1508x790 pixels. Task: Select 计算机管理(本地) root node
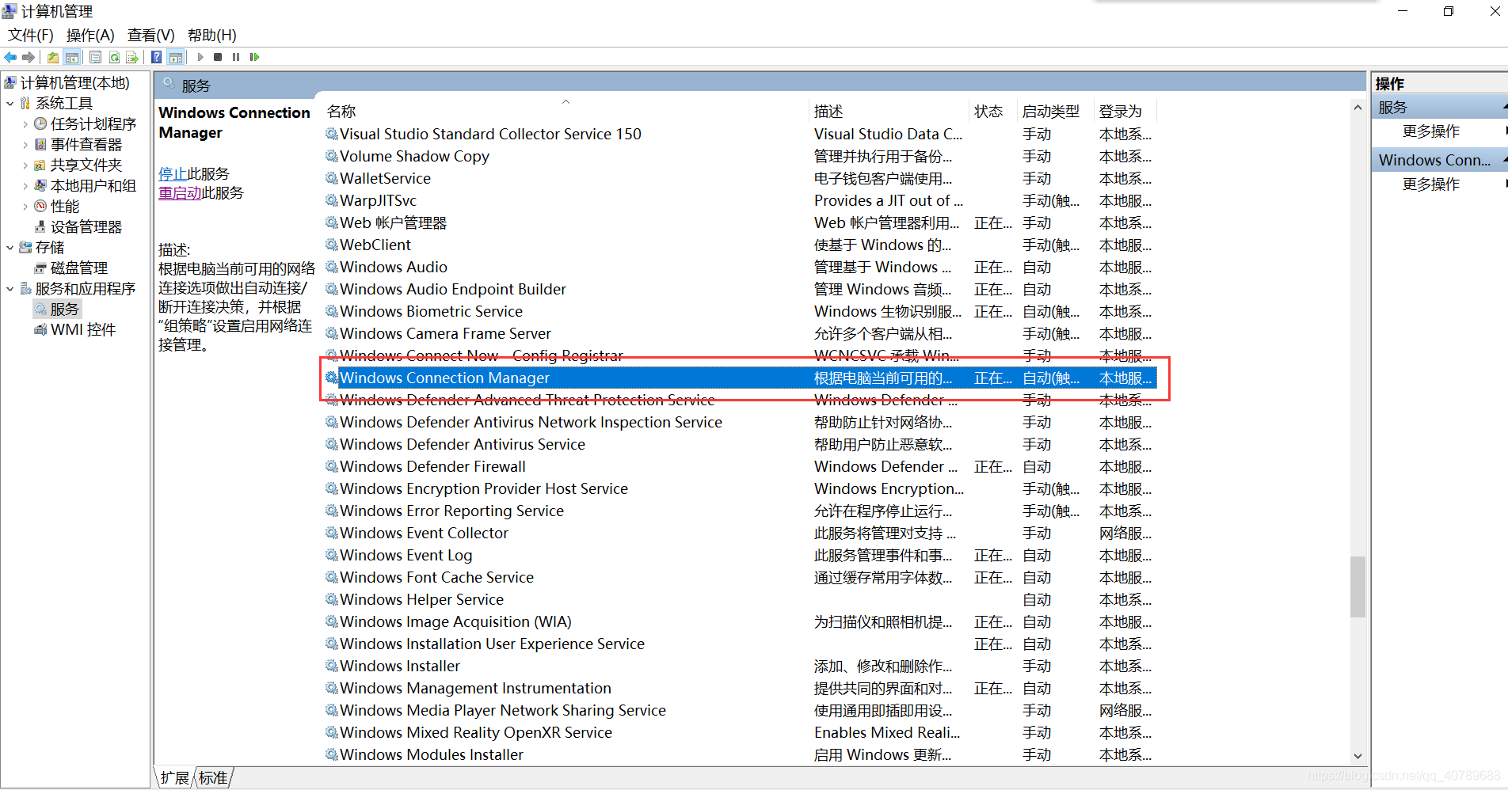[74, 82]
